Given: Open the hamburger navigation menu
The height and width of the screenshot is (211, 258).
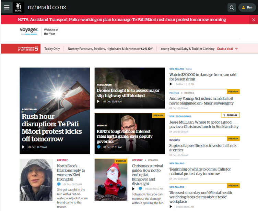Looking at the screenshot, I should tap(7, 8).
